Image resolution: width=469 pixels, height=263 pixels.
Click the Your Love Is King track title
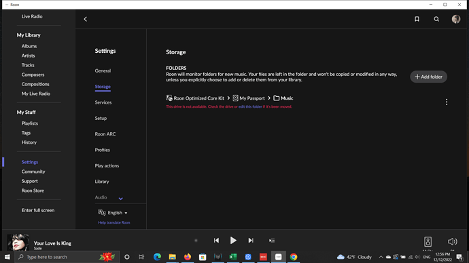click(x=52, y=243)
